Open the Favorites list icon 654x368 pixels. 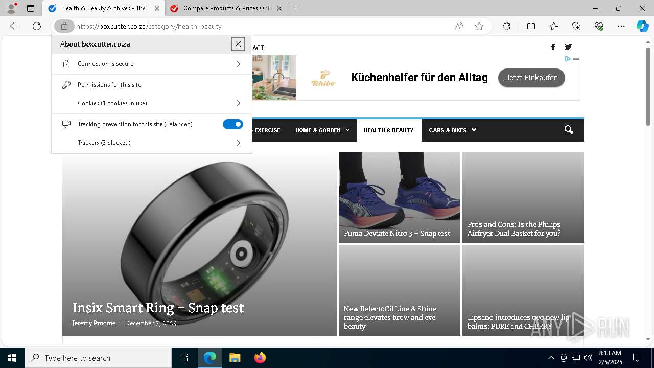[x=554, y=26]
